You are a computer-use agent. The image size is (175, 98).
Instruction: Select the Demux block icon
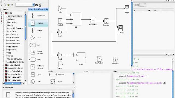33,30
